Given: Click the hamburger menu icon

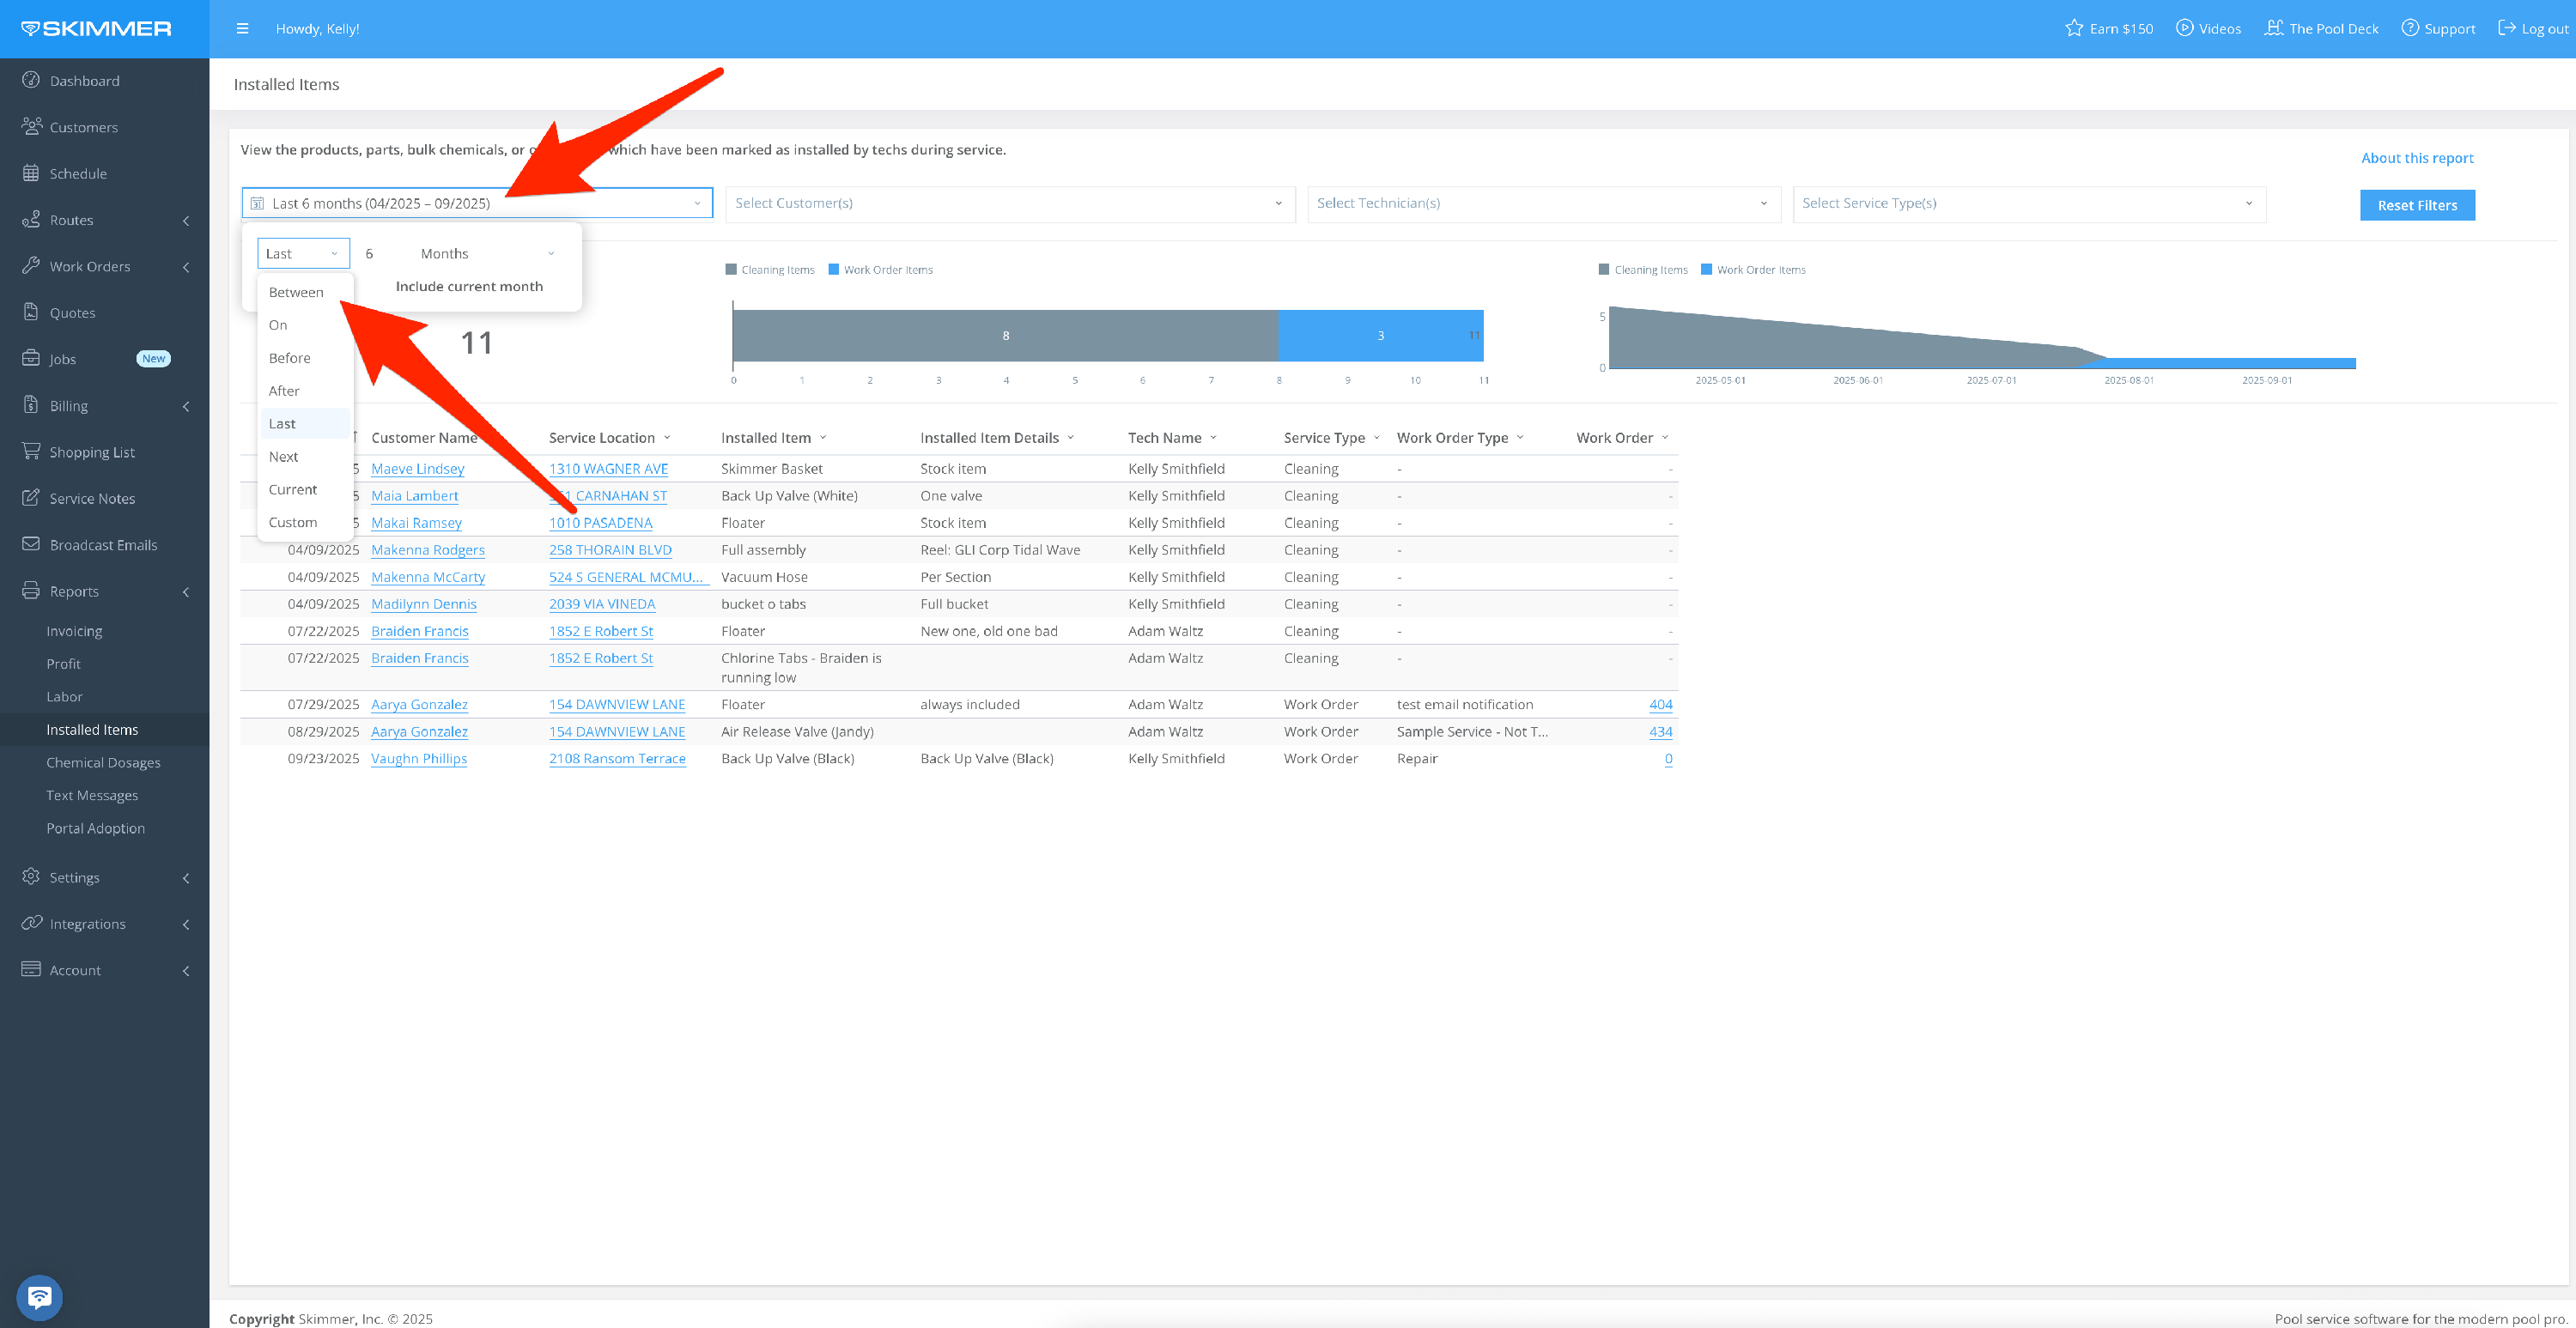Looking at the screenshot, I should click(242, 28).
